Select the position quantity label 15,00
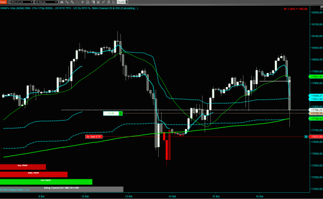The width and height of the screenshot is (323, 199). coord(111,113)
